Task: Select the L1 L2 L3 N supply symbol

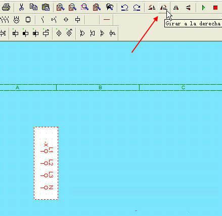Action: point(46,163)
